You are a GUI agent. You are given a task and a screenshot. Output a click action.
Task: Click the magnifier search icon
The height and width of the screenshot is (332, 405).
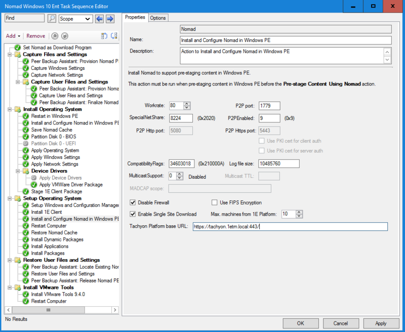(52, 19)
